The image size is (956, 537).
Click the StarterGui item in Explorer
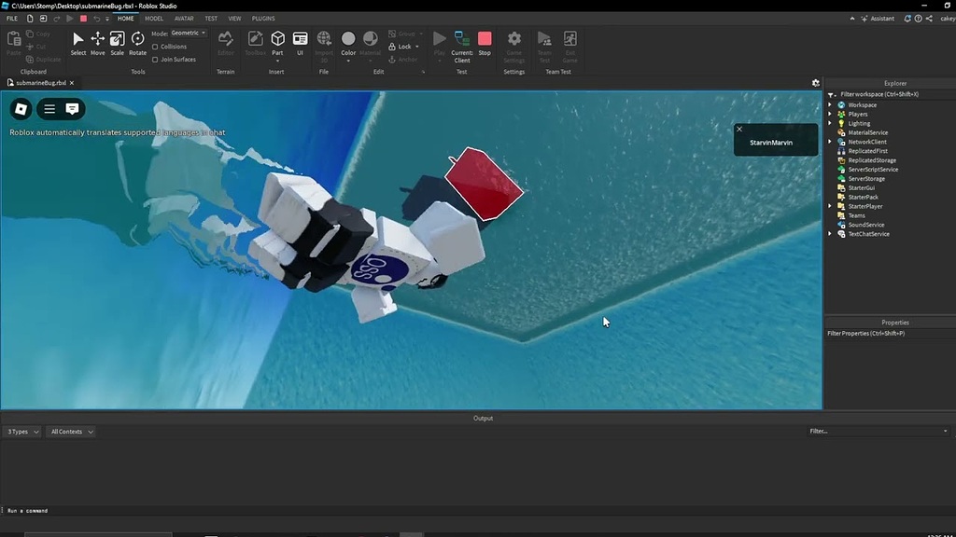click(860, 187)
